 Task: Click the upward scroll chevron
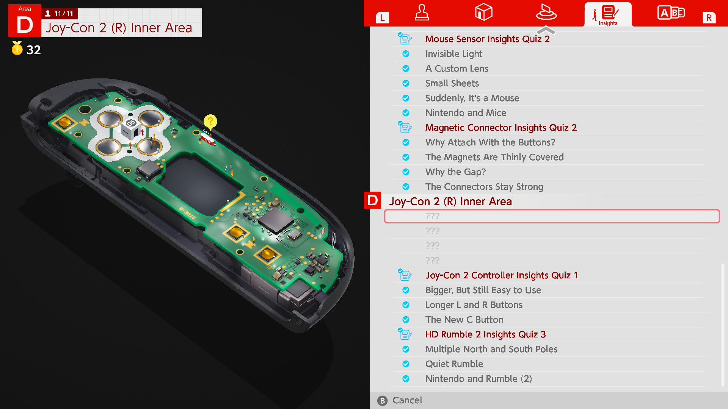pyautogui.click(x=546, y=30)
